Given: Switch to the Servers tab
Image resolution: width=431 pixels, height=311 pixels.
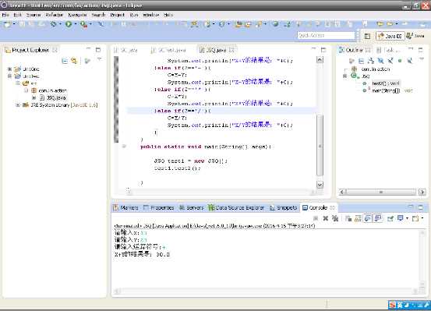Looking at the screenshot, I should click(192, 207).
